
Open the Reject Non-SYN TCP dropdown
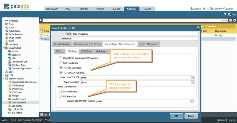pos(193,77)
